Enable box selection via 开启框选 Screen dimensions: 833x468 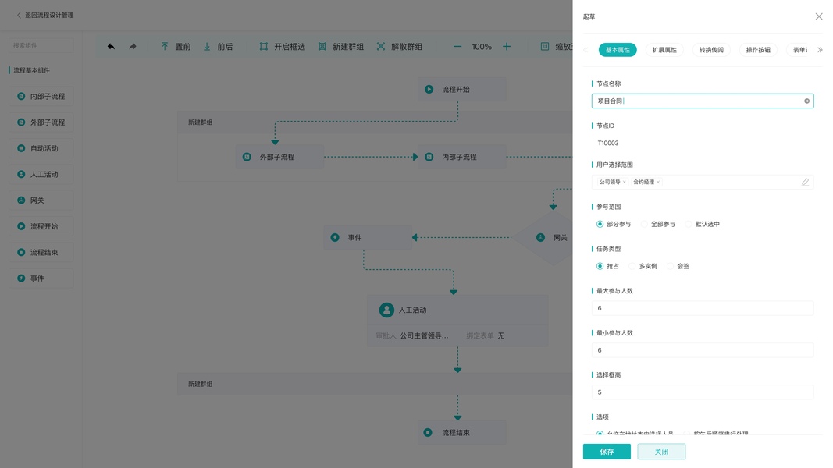tap(282, 47)
